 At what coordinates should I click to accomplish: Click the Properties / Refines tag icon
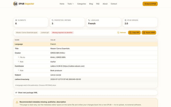coord(52,20)
